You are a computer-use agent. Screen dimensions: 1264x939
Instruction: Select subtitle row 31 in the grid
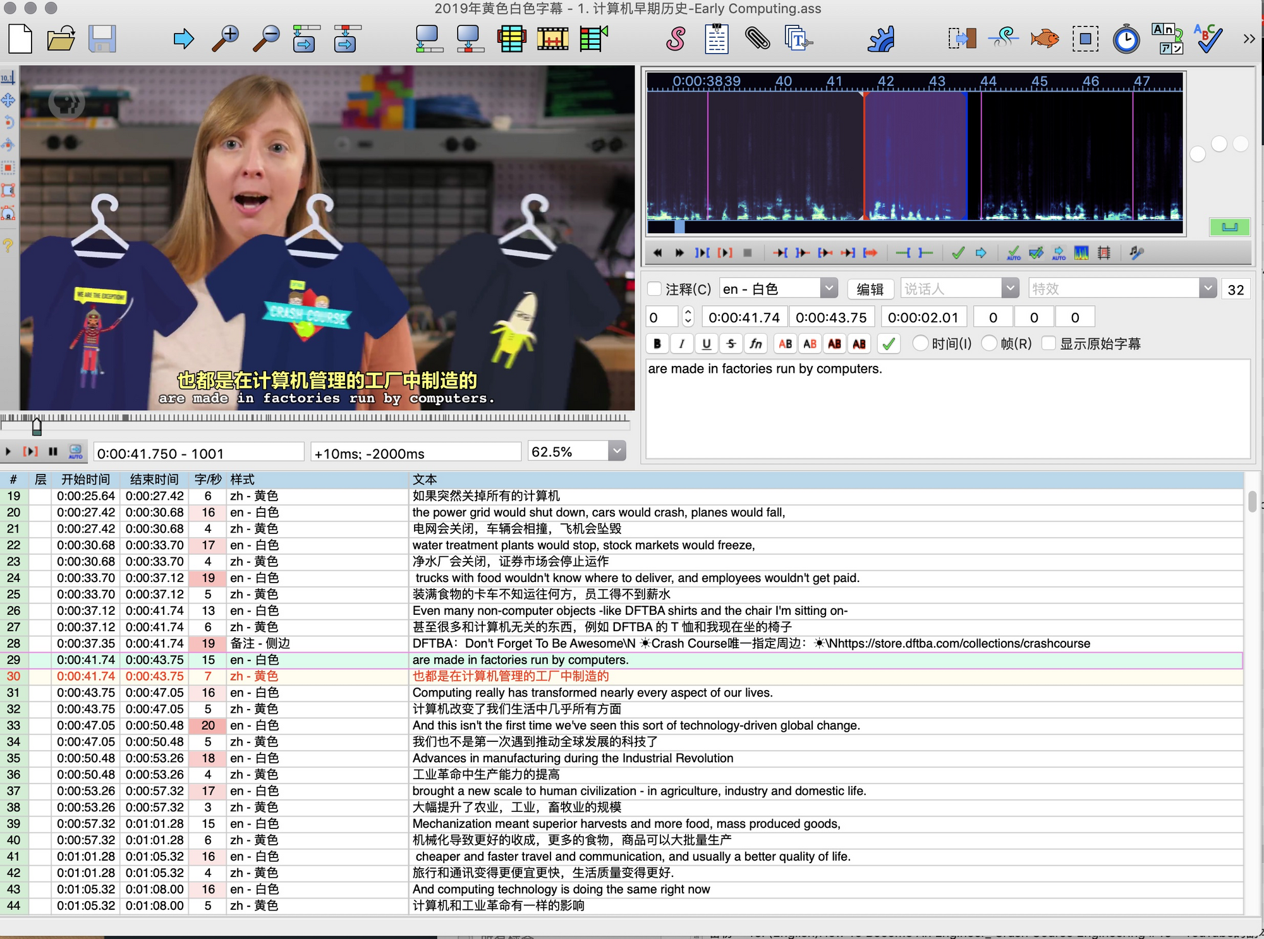coord(506,693)
